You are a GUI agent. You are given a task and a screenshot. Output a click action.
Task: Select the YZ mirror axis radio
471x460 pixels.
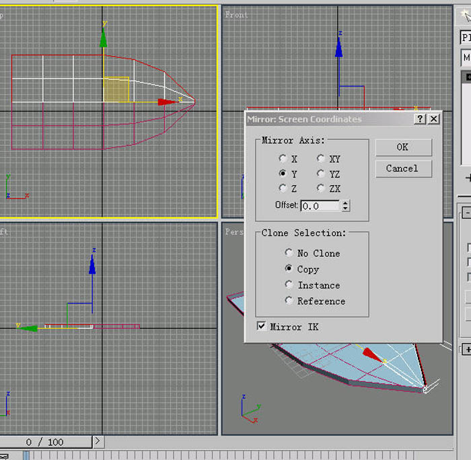pyautogui.click(x=321, y=174)
